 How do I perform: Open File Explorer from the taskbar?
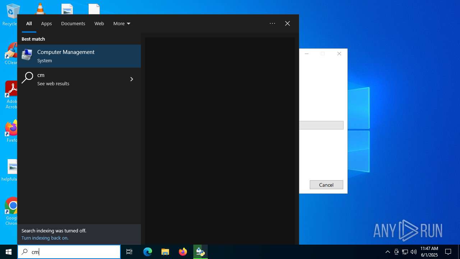tap(165, 252)
